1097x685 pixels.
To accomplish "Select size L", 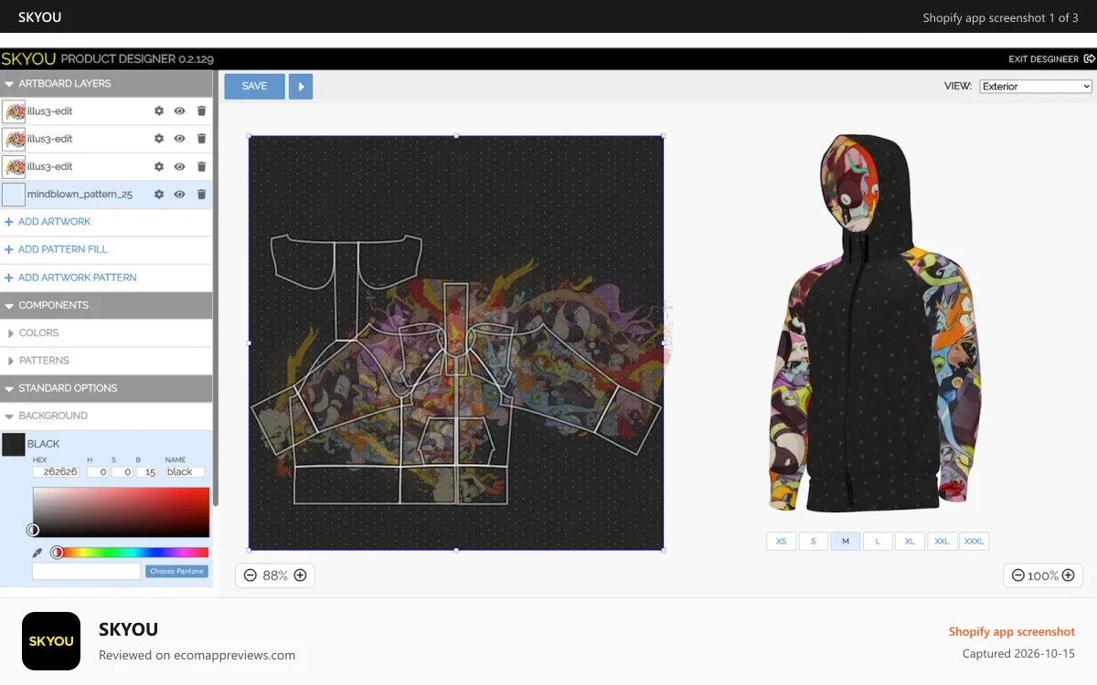I will pyautogui.click(x=878, y=542).
